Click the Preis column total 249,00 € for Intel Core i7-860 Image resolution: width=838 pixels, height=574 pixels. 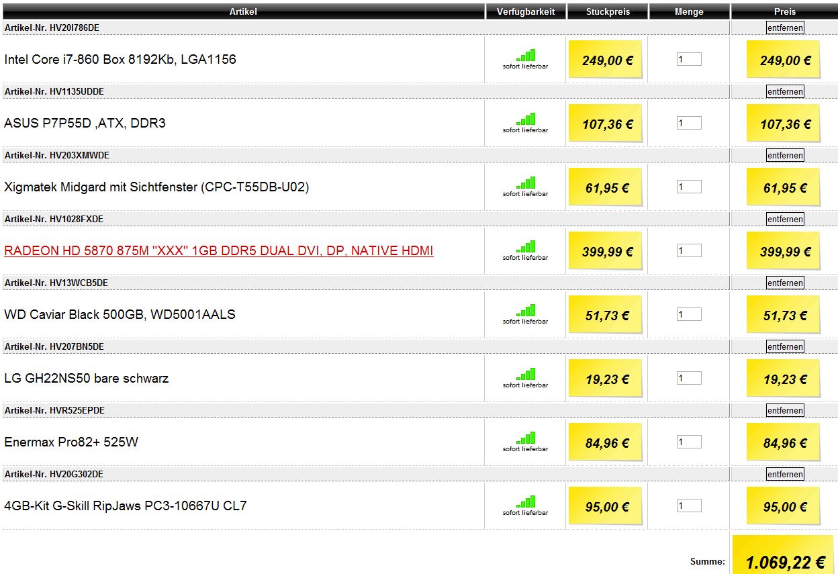(x=785, y=60)
